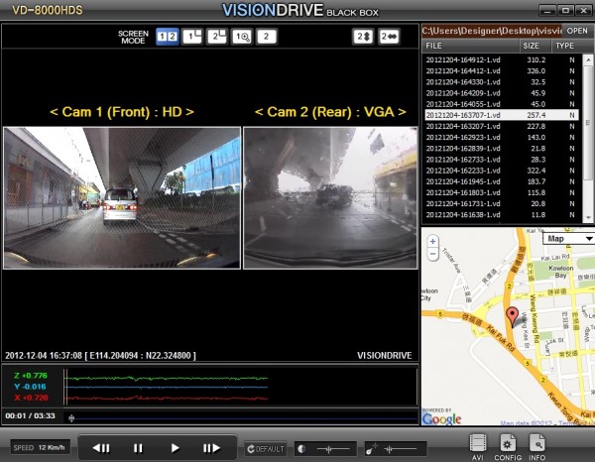Switch to Cam 1 picture-in-picture mode
This screenshot has height=462, width=595.
(x=192, y=37)
